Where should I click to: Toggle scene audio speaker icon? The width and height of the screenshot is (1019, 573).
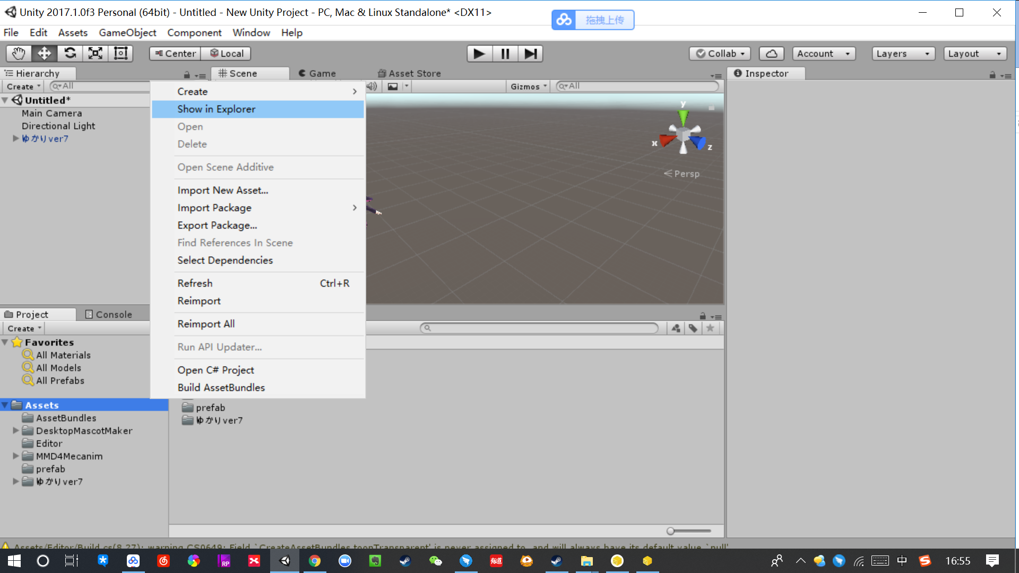click(x=372, y=86)
